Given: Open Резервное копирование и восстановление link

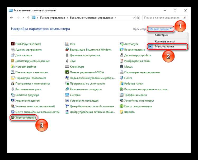Looking at the screenshot, I should [x=147, y=89].
